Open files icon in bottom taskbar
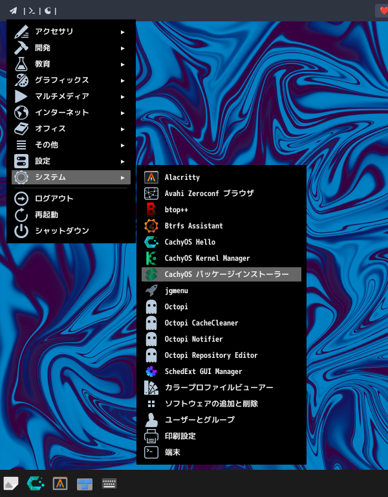388x497 pixels. (11, 483)
